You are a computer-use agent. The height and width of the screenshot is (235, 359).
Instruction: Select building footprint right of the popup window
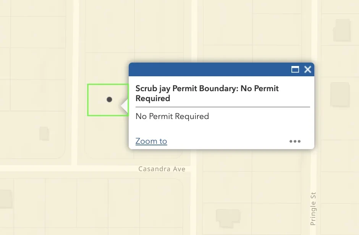[x=340, y=94]
